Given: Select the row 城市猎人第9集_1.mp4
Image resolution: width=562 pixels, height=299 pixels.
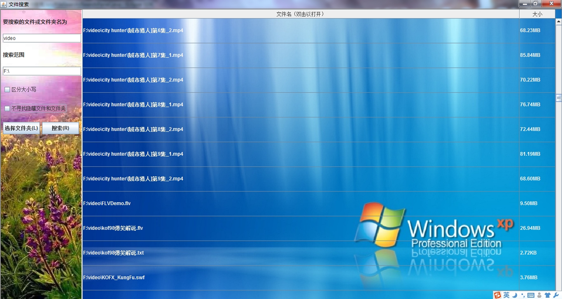Looking at the screenshot, I should (301, 154).
